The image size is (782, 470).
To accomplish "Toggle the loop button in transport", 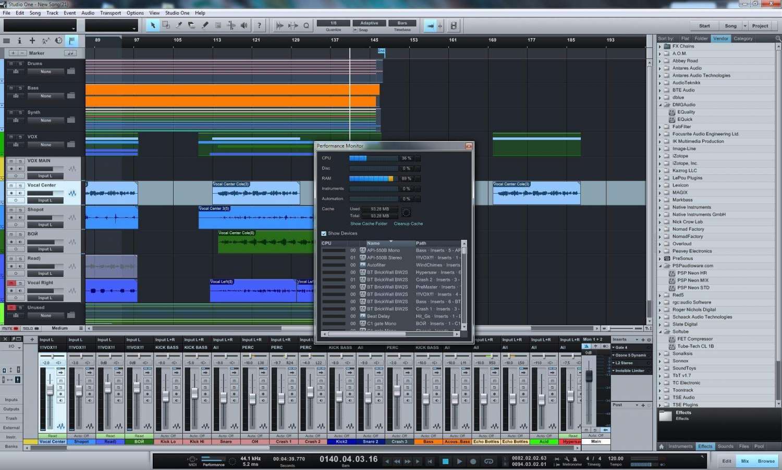I will point(488,461).
